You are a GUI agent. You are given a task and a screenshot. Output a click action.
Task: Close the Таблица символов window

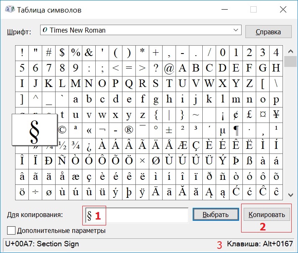[x=283, y=9]
